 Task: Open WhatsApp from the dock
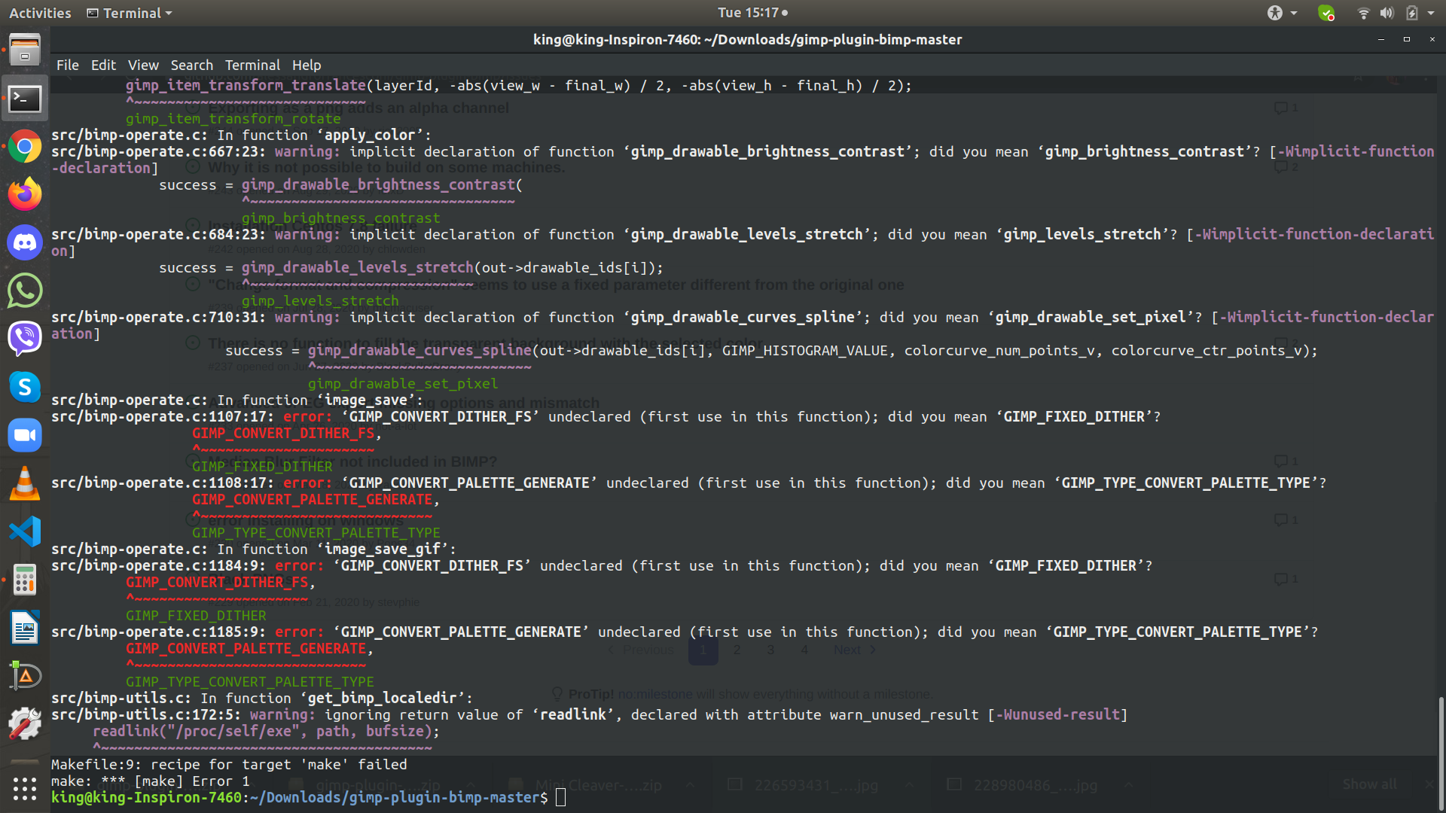click(25, 291)
